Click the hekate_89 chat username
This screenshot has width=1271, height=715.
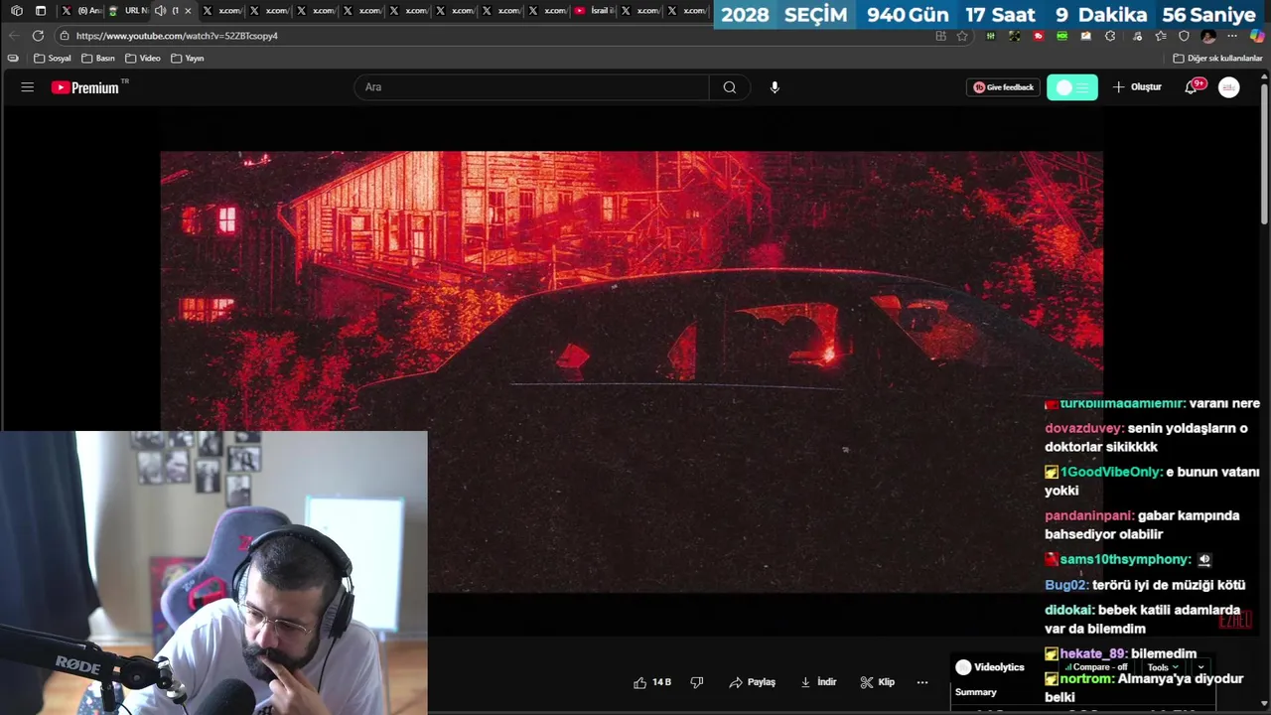pyautogui.click(x=1093, y=653)
